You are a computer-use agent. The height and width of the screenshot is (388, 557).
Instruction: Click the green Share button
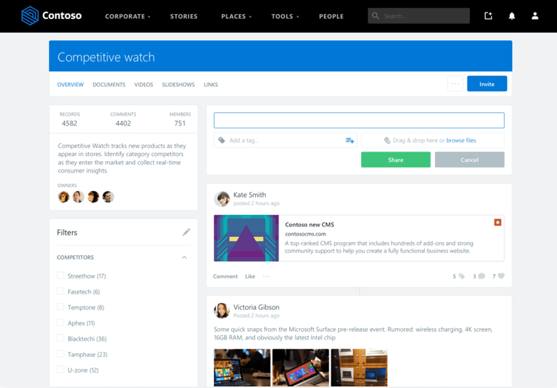coord(396,159)
